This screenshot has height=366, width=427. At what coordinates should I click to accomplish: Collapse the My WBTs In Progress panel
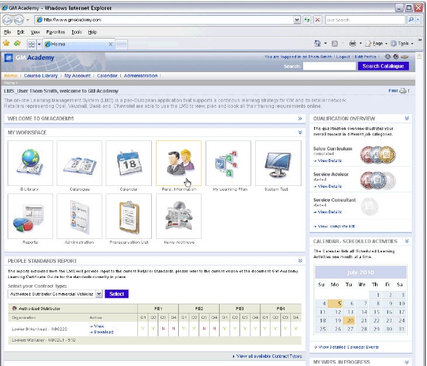tap(407, 362)
